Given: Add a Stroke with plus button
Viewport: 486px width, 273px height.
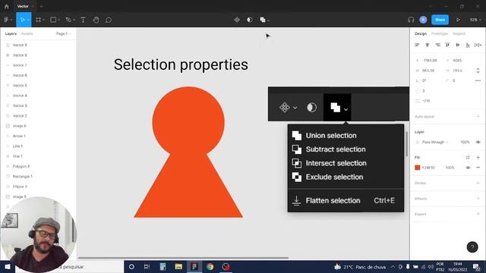Looking at the screenshot, I should click(x=478, y=183).
